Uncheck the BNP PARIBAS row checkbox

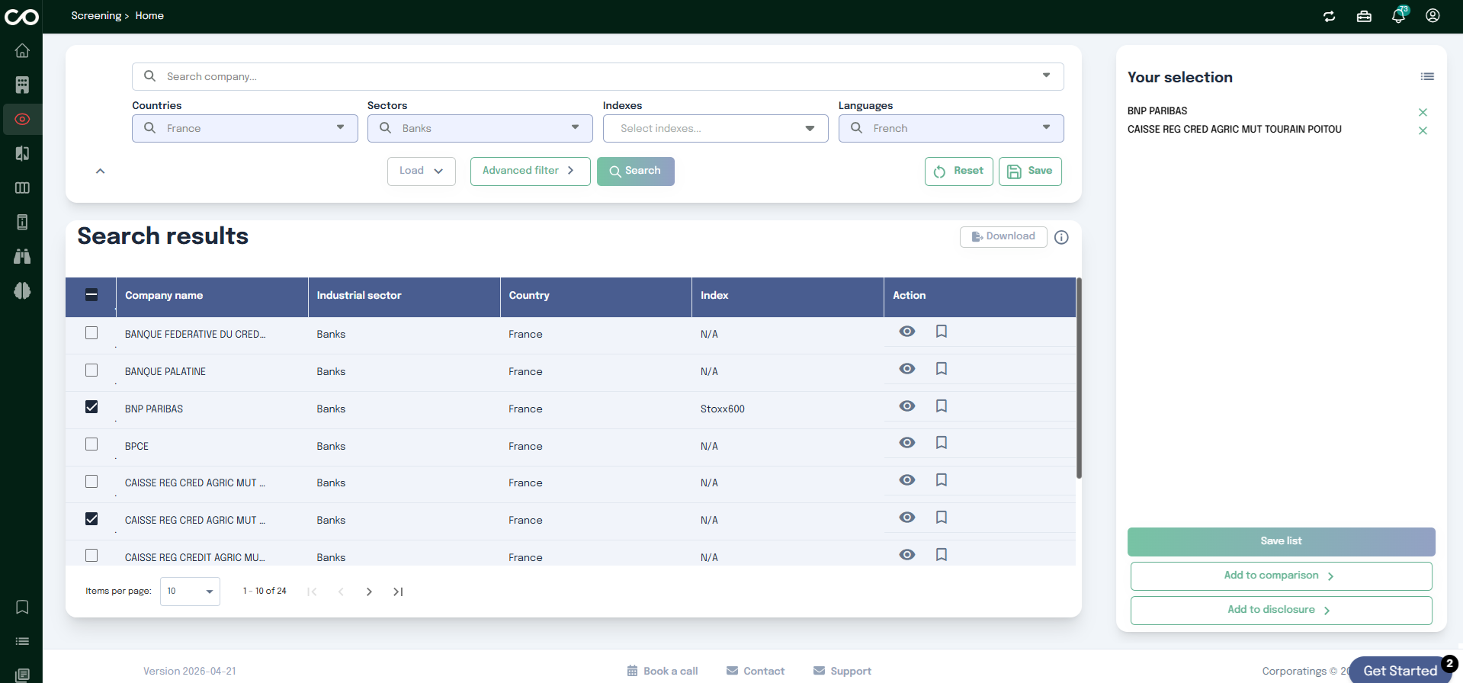click(91, 407)
